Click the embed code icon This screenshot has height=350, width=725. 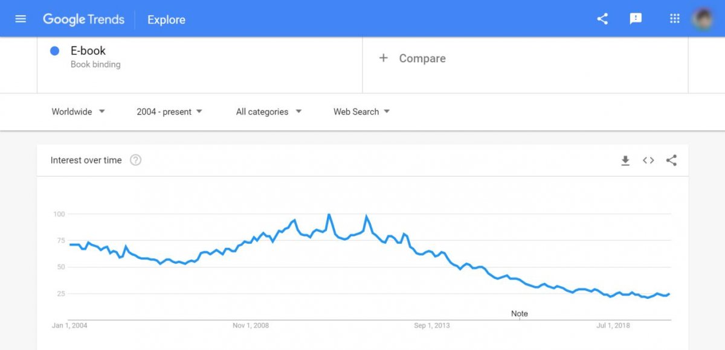coord(648,161)
